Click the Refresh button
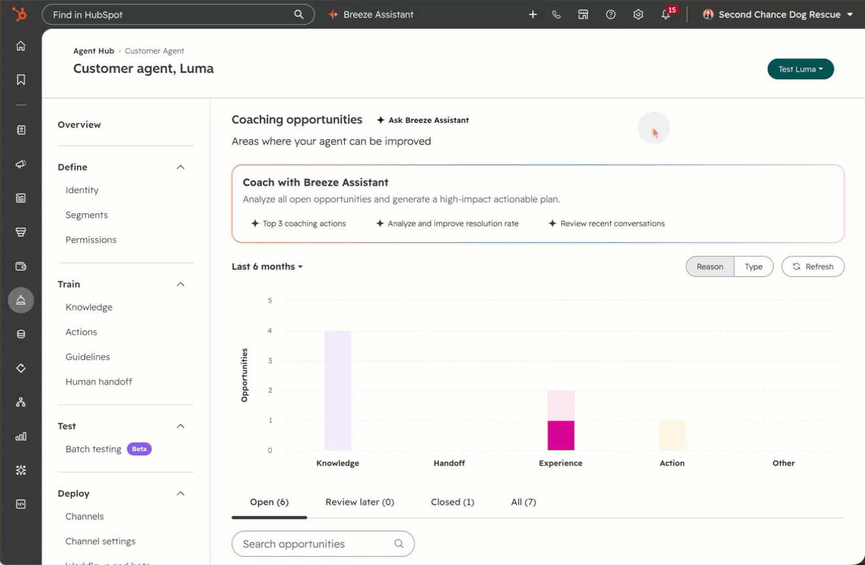Viewport: 865px width, 565px height. 813,267
